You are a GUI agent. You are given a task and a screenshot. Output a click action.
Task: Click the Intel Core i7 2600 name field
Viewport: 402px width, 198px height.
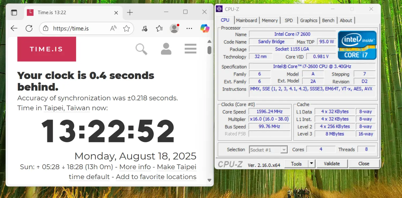point(292,34)
